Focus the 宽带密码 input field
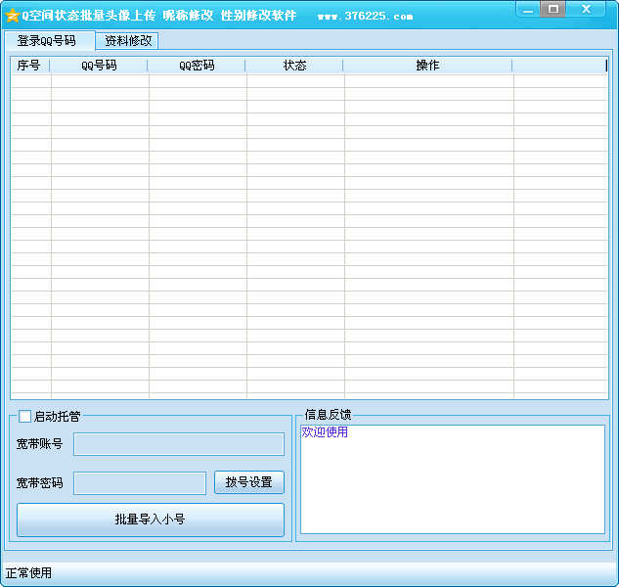 (140, 483)
